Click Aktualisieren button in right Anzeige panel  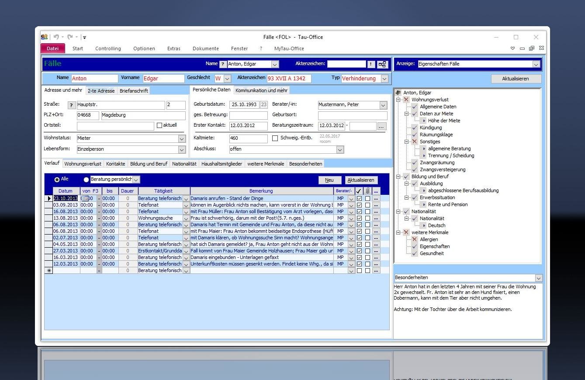pyautogui.click(x=516, y=79)
